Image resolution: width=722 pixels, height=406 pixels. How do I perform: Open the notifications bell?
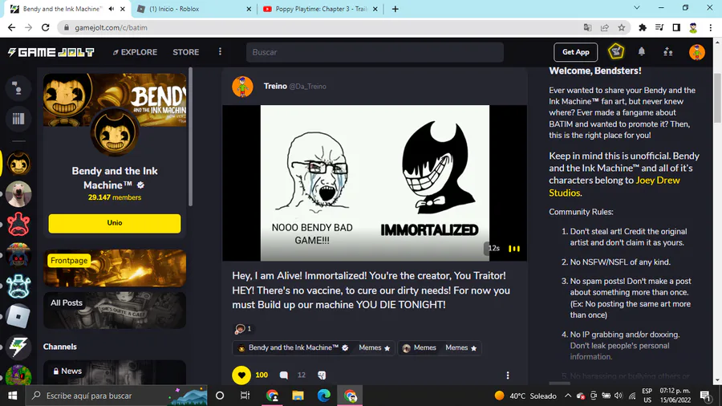pos(642,51)
